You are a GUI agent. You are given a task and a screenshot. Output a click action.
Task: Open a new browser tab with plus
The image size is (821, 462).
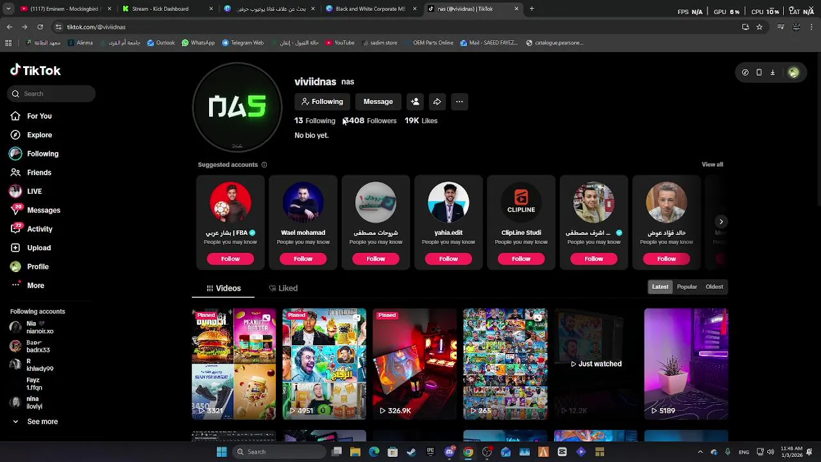click(x=532, y=9)
